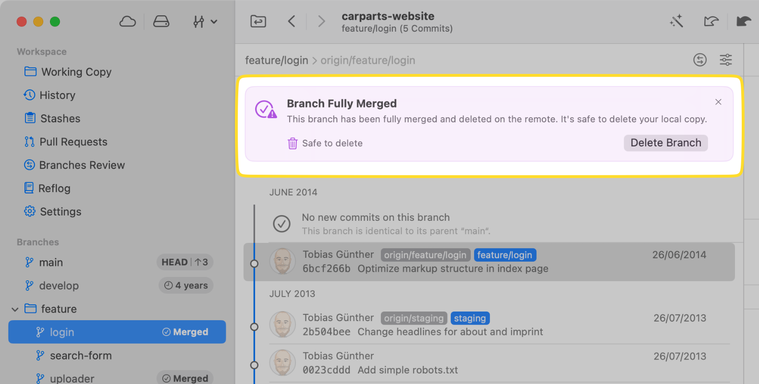Open Working Copy in the sidebar
Viewport: 759px width, 384px height.
click(76, 72)
